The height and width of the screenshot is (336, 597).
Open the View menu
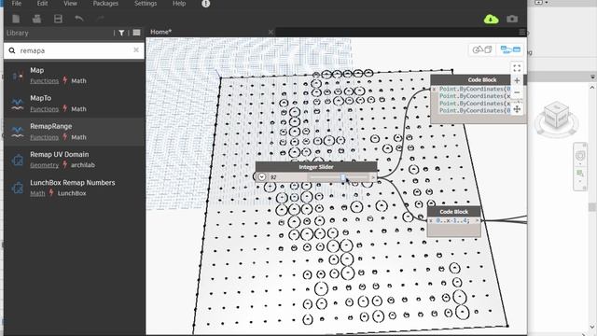70,4
